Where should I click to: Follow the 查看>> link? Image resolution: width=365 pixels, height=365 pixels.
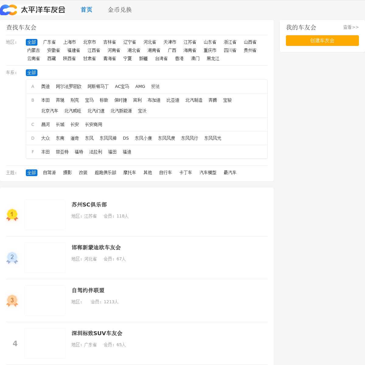351,27
